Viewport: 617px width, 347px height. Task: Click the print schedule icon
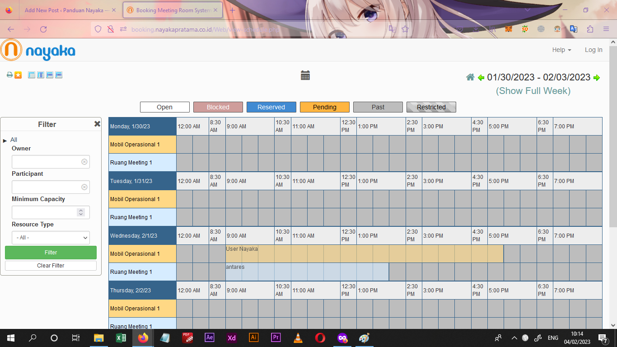9,75
